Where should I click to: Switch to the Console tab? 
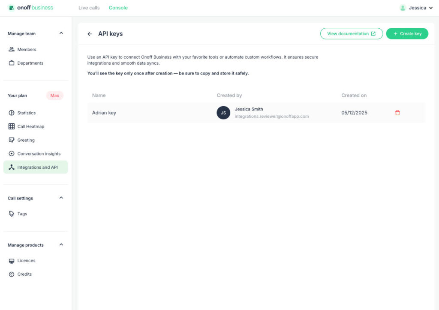(118, 8)
